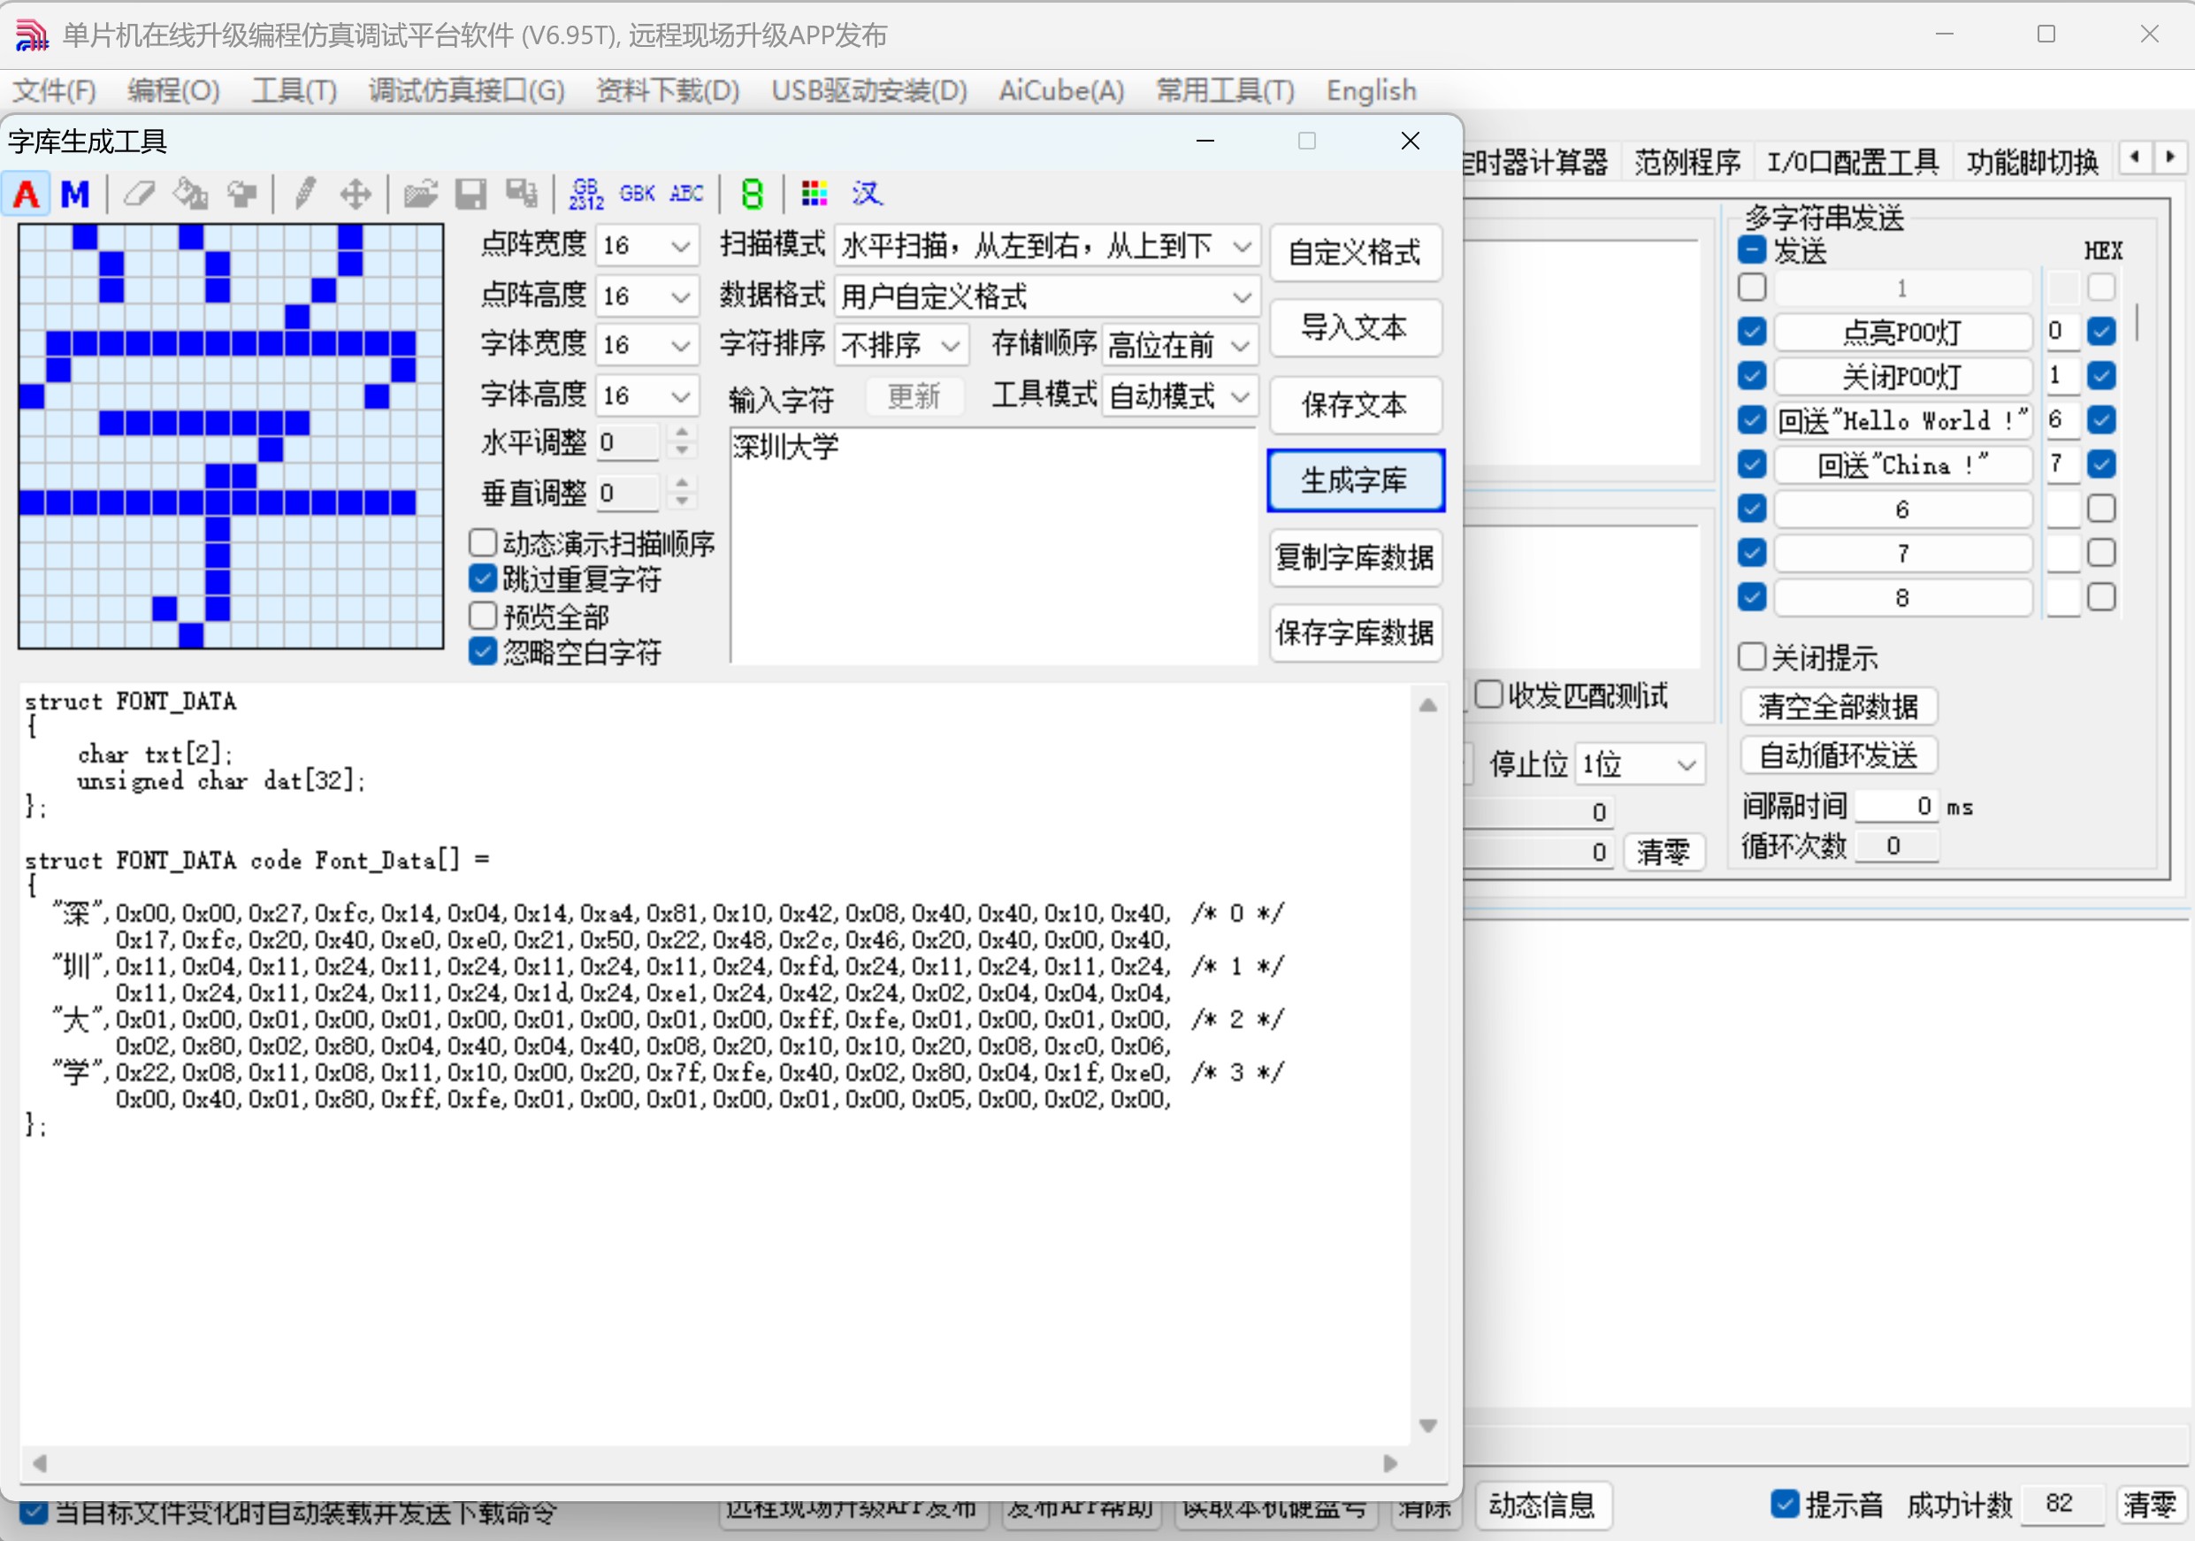Click the green seven-segment 8 icon

(753, 195)
